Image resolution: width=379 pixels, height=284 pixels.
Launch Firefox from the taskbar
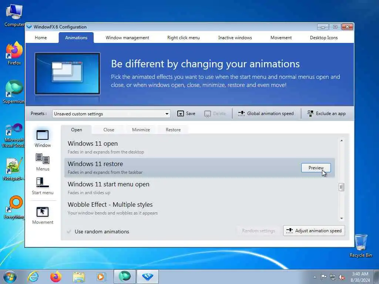coord(56,277)
